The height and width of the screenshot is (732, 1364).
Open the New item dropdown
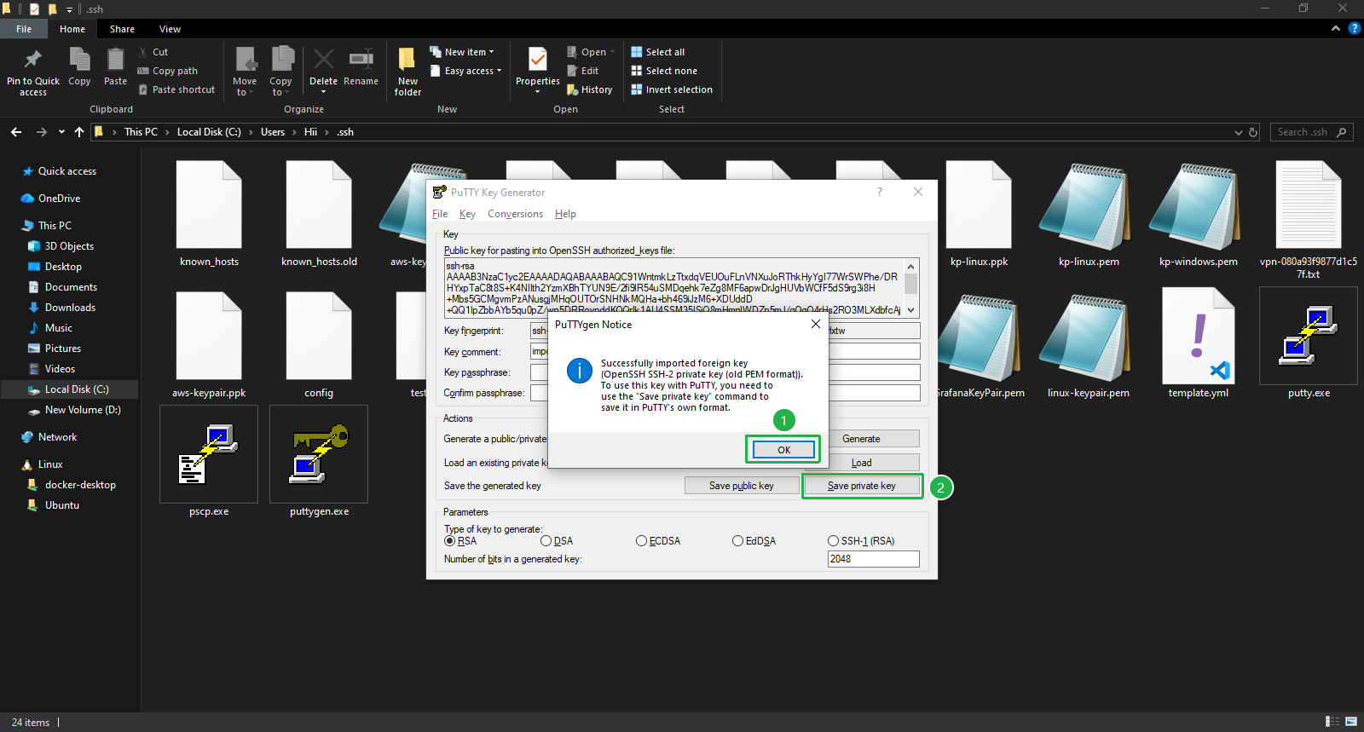pyautogui.click(x=461, y=52)
